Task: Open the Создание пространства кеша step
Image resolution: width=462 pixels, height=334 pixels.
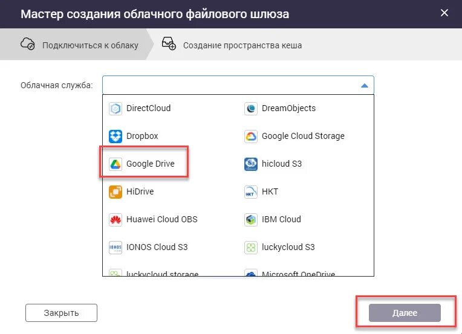Action: 232,45
